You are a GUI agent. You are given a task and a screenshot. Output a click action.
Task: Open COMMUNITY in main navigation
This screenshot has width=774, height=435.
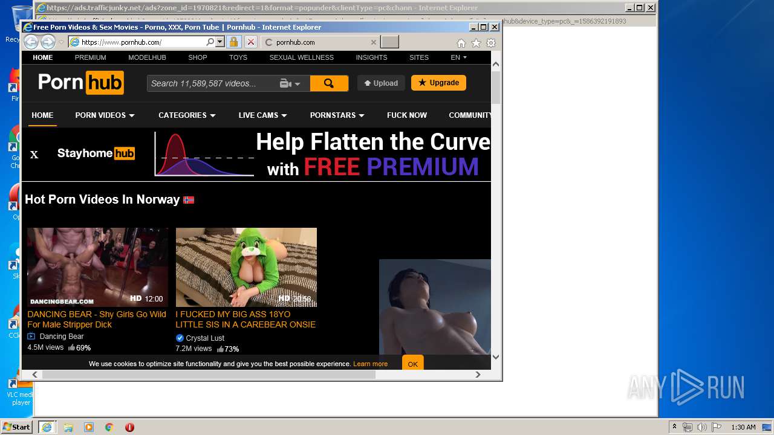[x=470, y=115]
